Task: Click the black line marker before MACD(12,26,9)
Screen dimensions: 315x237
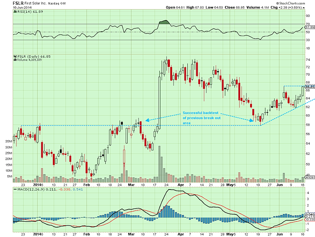Action: tap(15, 190)
